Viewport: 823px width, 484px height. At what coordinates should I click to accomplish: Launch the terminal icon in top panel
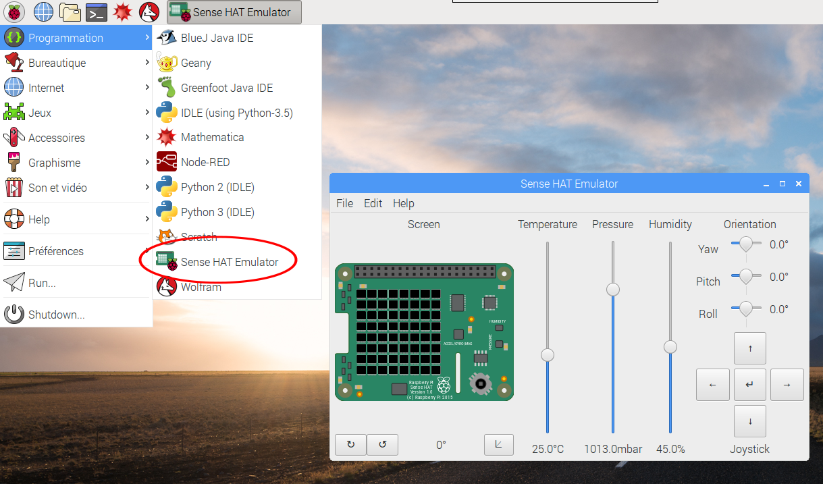[97, 11]
